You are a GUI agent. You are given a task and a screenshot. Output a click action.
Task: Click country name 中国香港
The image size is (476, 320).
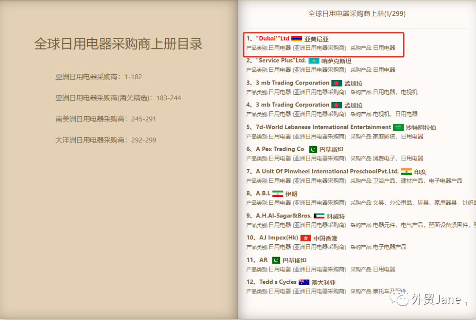325,239
